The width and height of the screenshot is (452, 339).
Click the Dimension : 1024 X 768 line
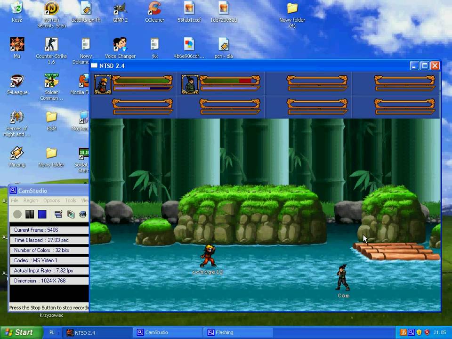49,281
